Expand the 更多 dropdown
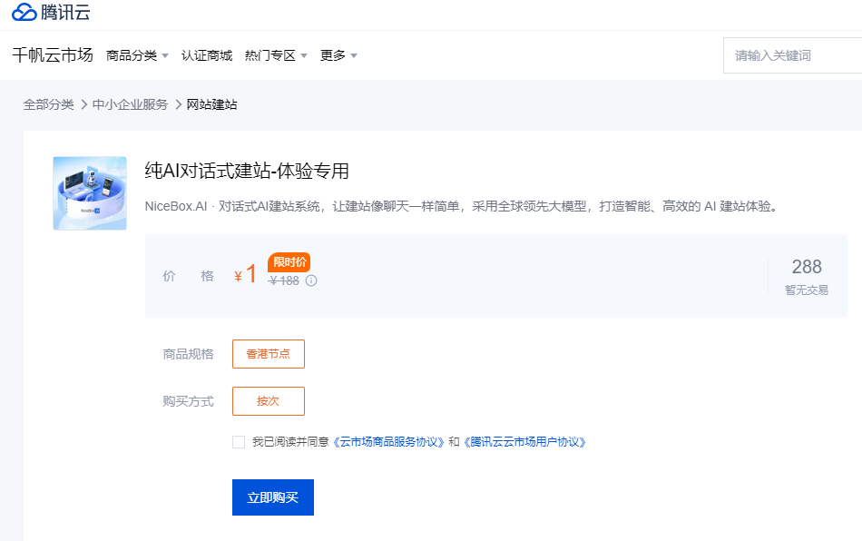862x541 pixels. (x=338, y=55)
